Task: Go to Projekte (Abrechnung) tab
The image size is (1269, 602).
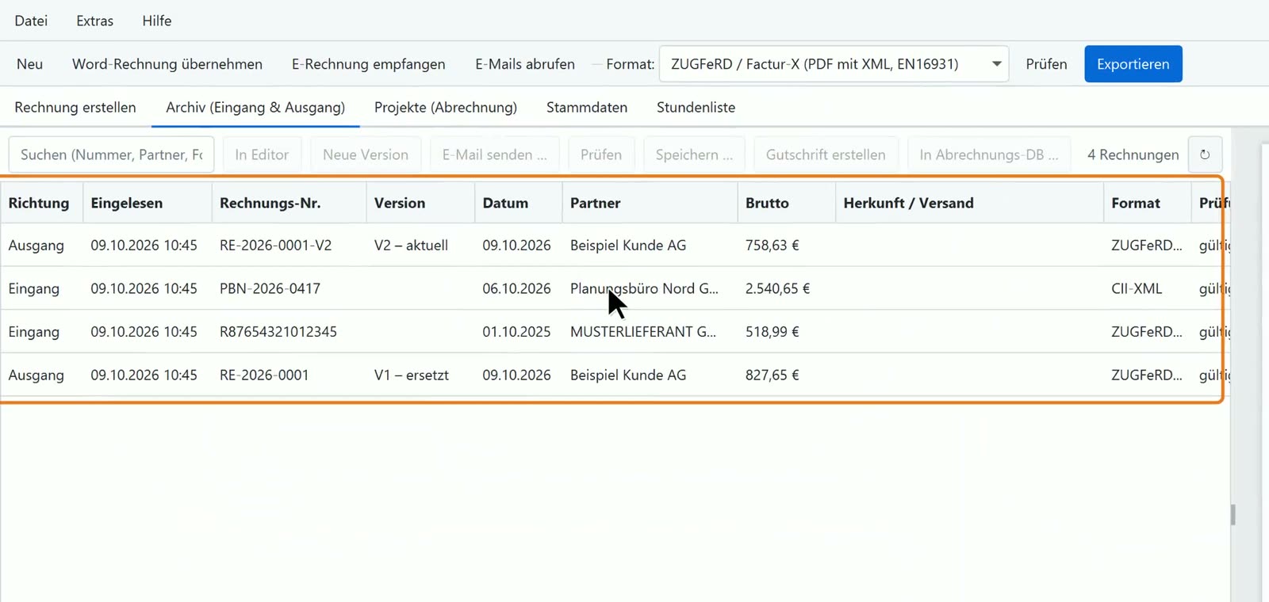Action: pyautogui.click(x=446, y=107)
